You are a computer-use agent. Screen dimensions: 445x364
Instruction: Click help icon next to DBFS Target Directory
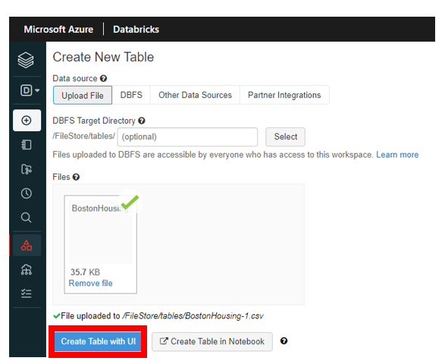tap(142, 121)
